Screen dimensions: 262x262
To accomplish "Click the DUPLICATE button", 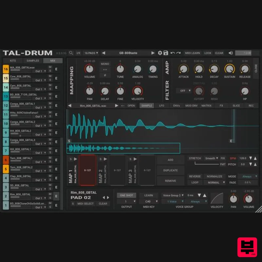I will click(x=170, y=170).
